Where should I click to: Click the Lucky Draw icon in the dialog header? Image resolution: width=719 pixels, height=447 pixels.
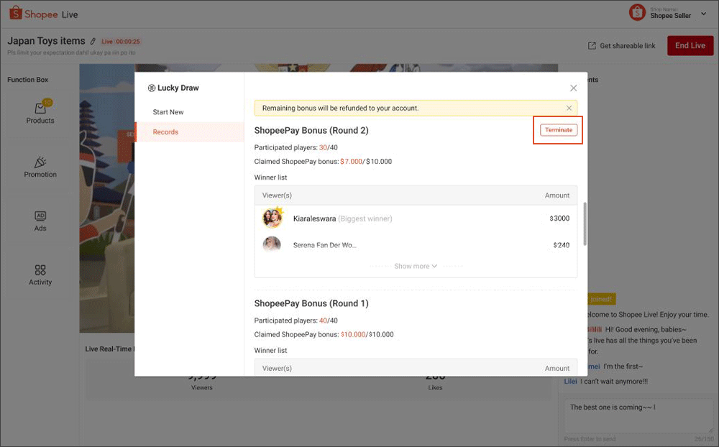(151, 87)
